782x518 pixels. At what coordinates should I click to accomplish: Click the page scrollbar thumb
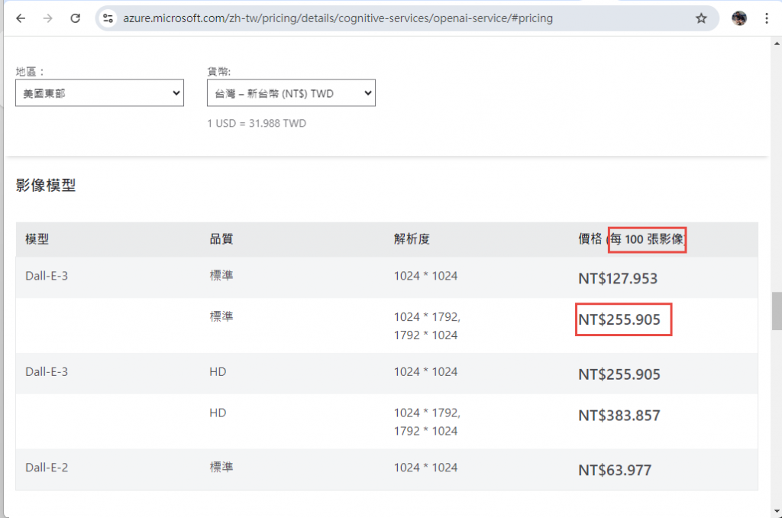(777, 312)
